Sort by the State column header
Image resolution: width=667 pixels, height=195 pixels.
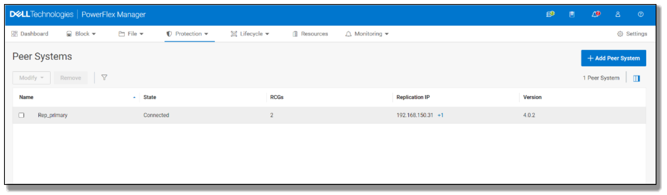(x=150, y=97)
